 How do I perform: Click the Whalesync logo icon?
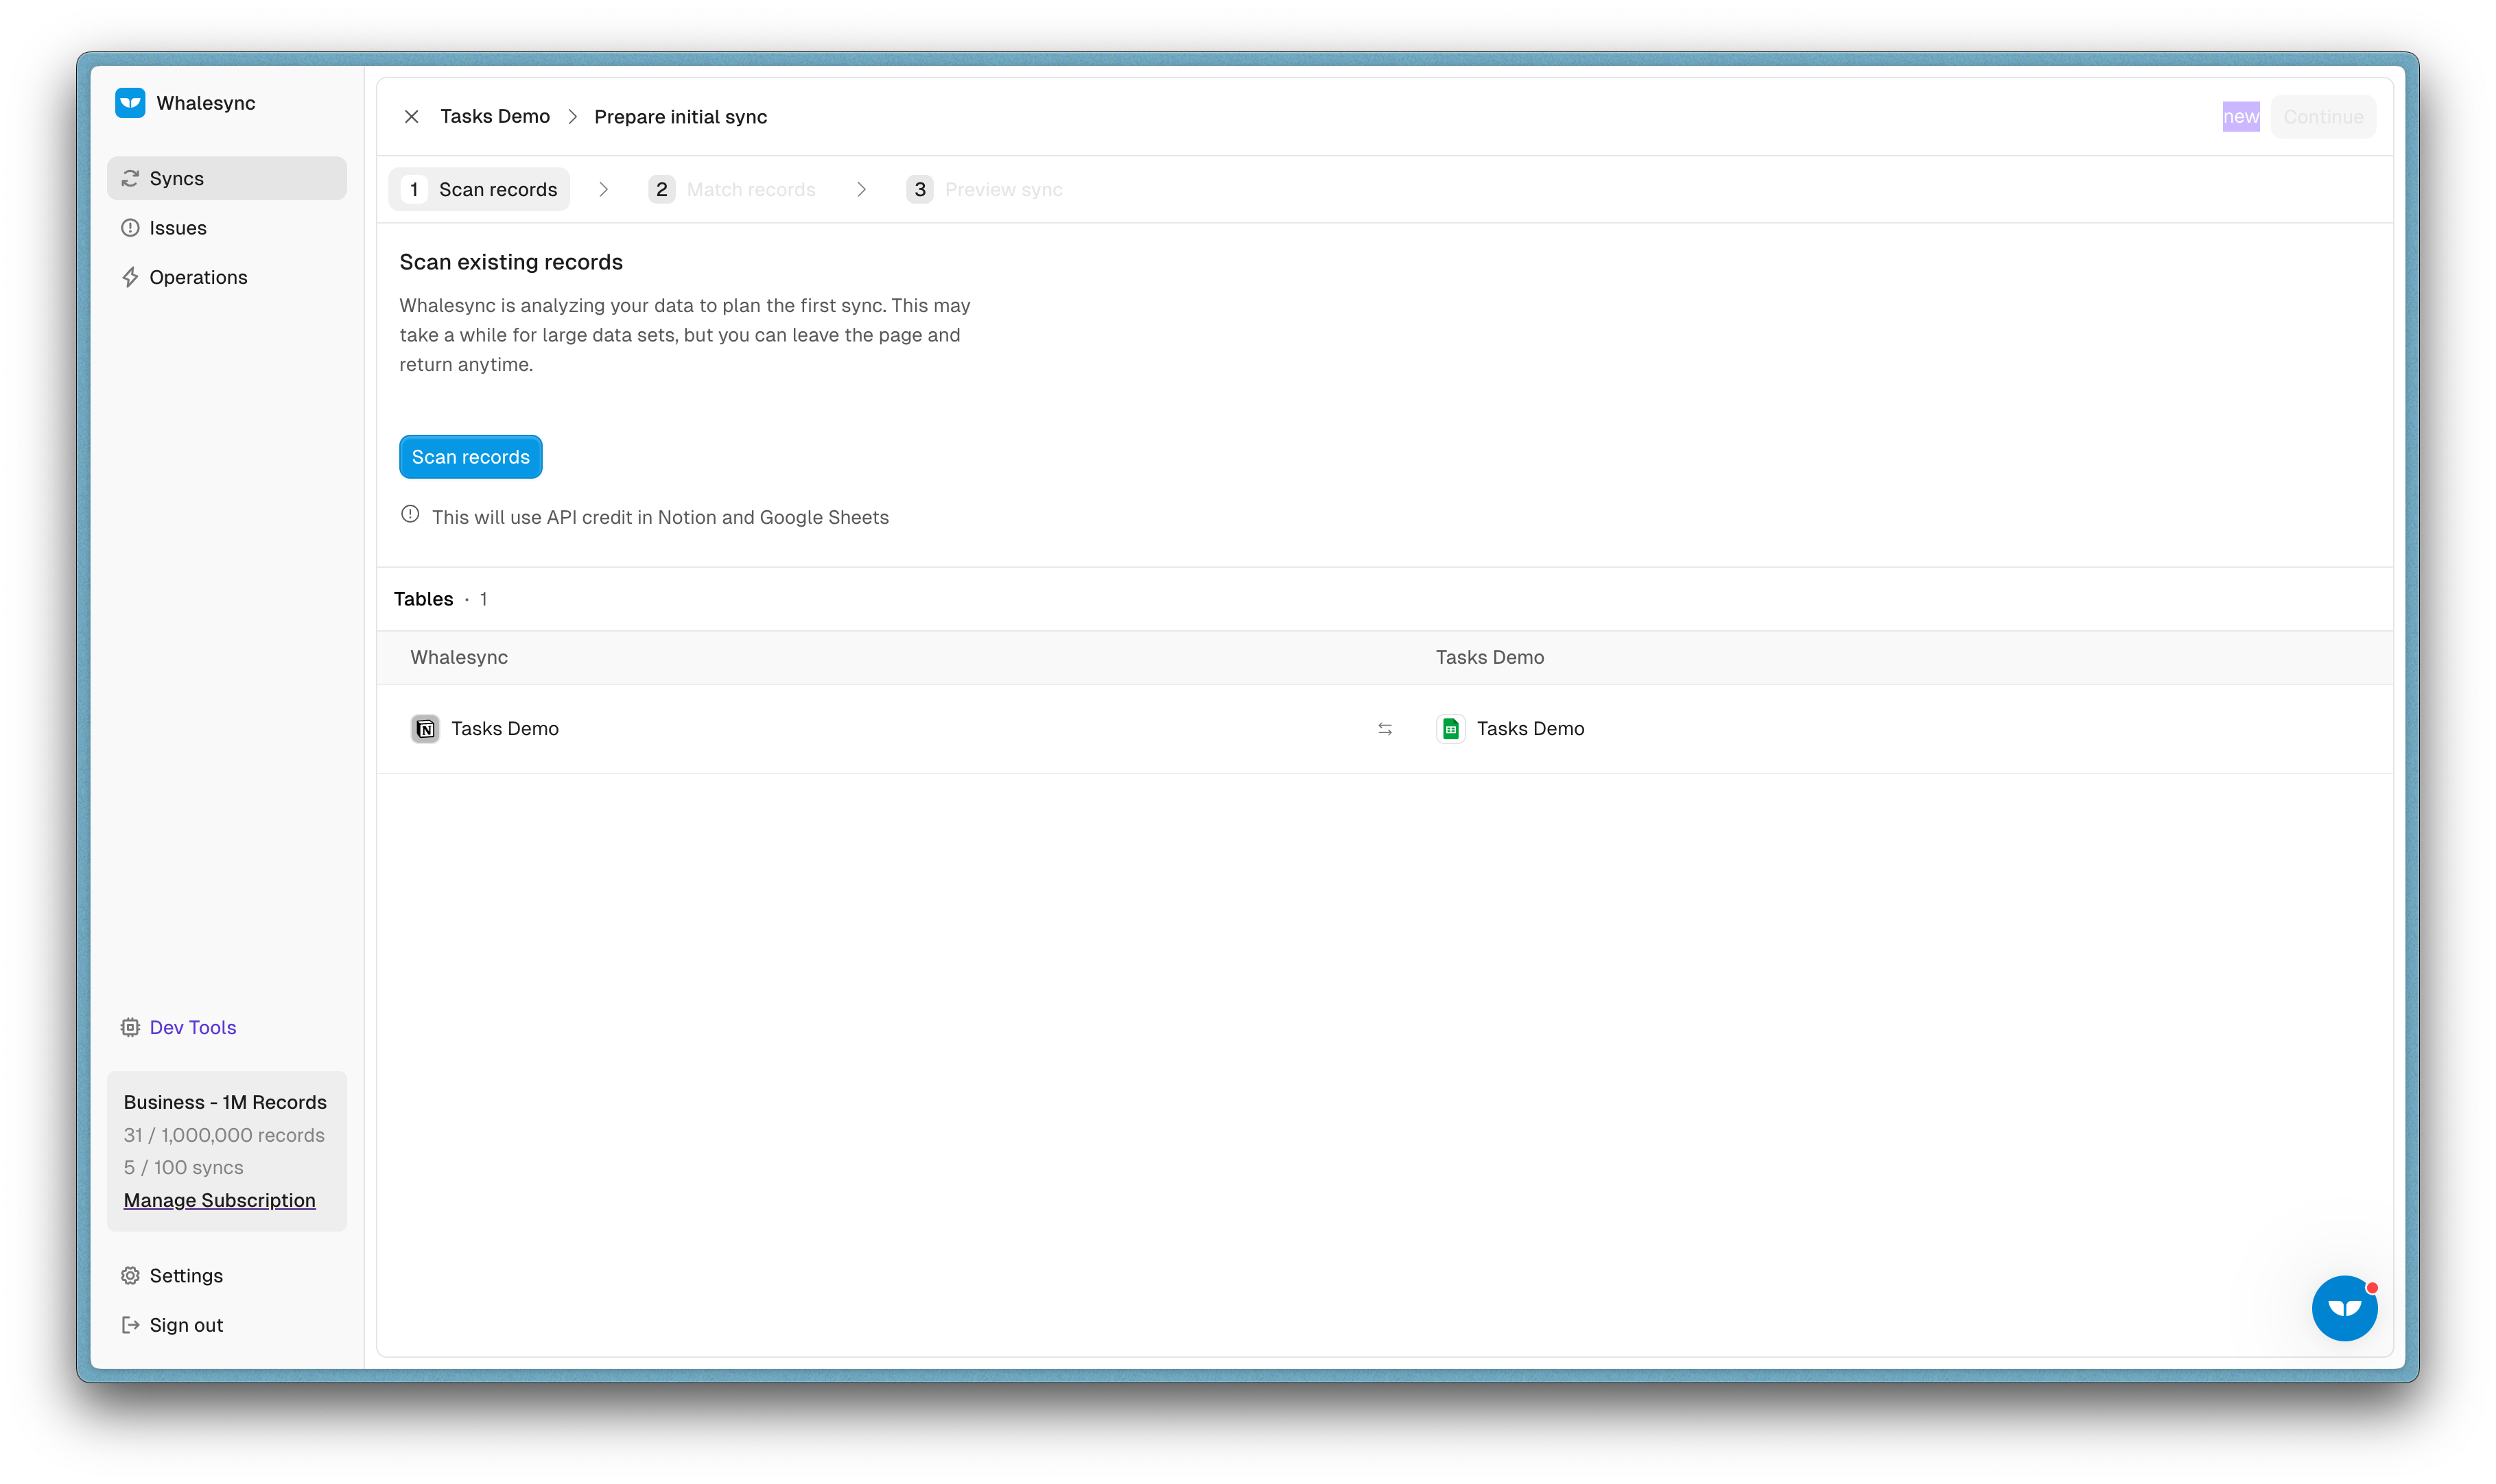(x=130, y=103)
